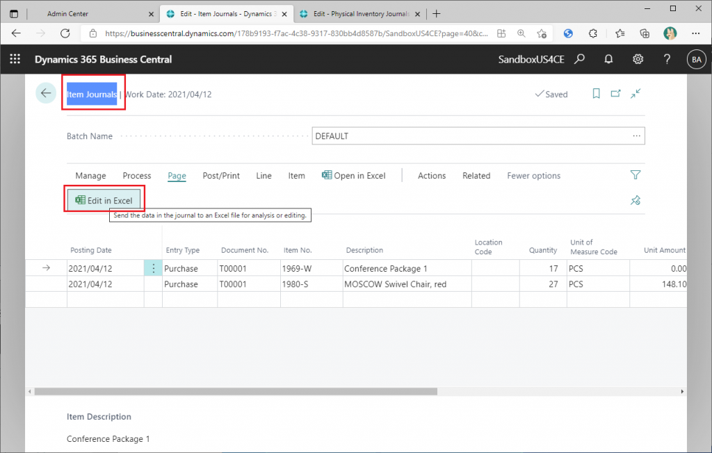Open the Process menu
Viewport: 712px width, 453px height.
[137, 176]
